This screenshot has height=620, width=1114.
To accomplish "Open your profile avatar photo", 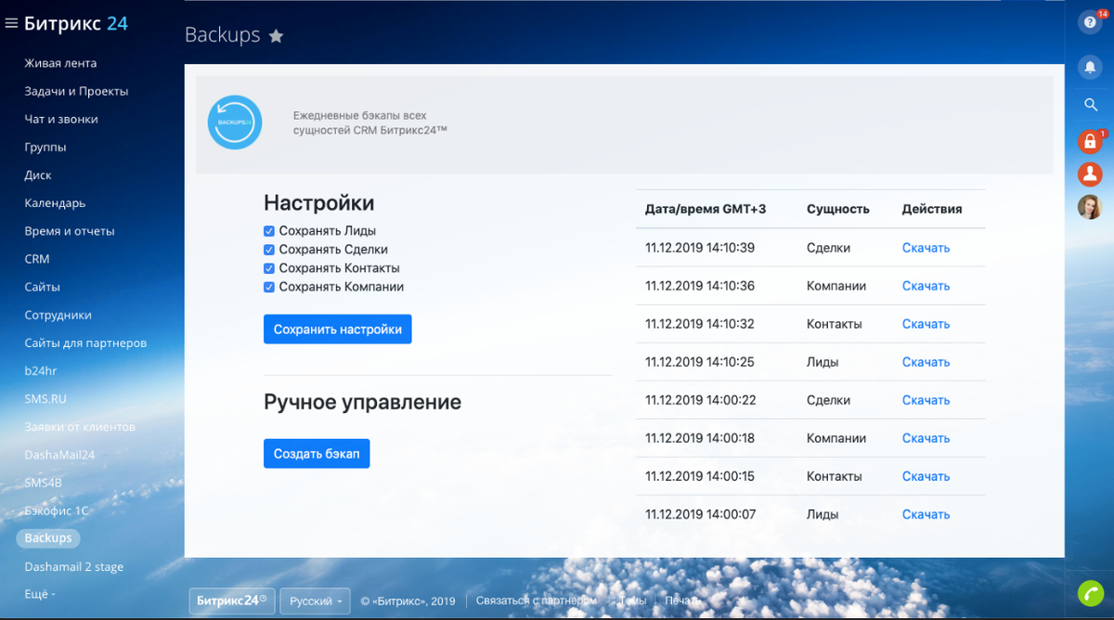I will tap(1089, 206).
